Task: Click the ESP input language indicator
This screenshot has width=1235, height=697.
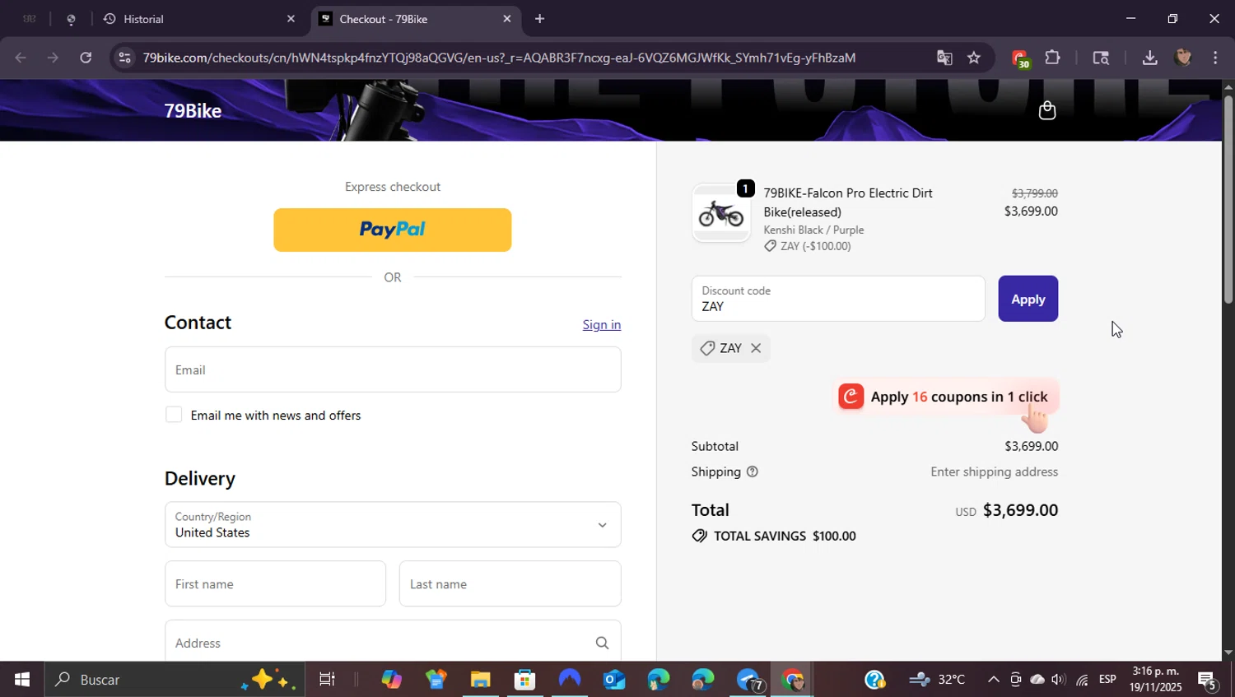Action: click(1107, 680)
